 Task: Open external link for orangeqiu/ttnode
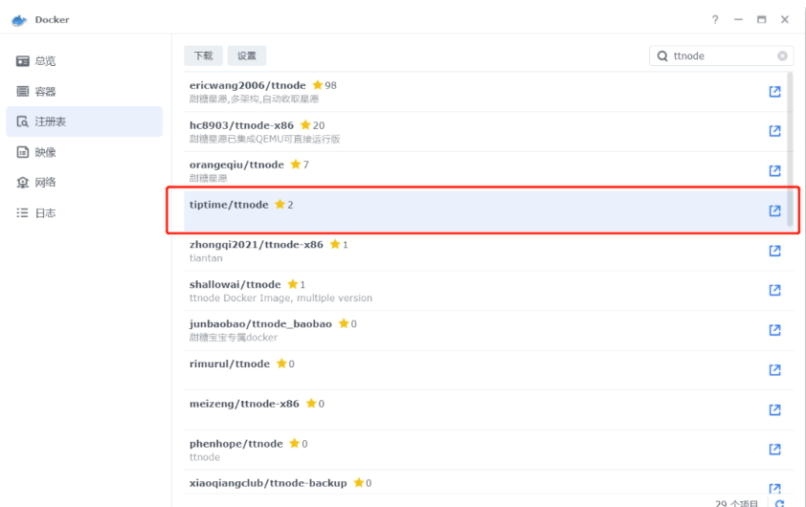774,171
